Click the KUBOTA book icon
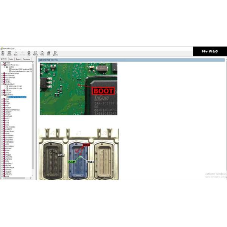 click(x=5, y=129)
